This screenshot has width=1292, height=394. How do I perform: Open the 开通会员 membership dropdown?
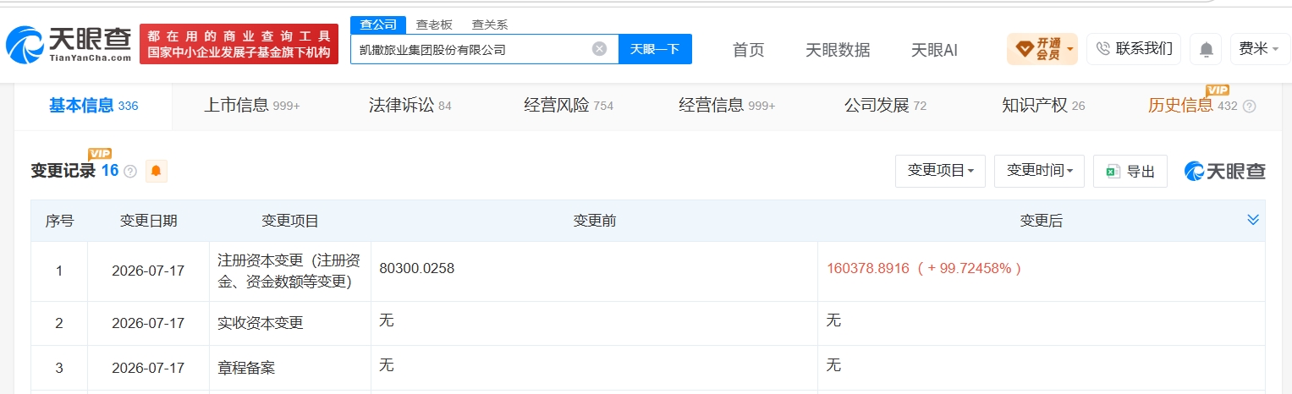coord(1042,49)
